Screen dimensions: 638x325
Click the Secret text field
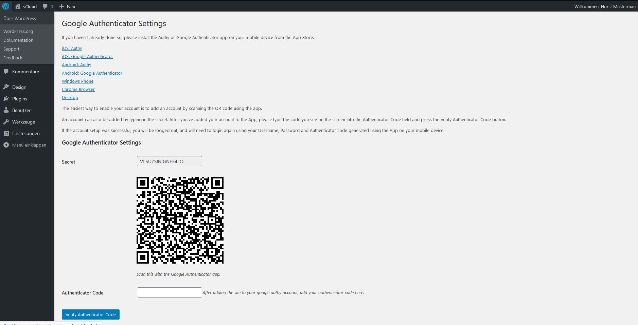click(x=169, y=161)
